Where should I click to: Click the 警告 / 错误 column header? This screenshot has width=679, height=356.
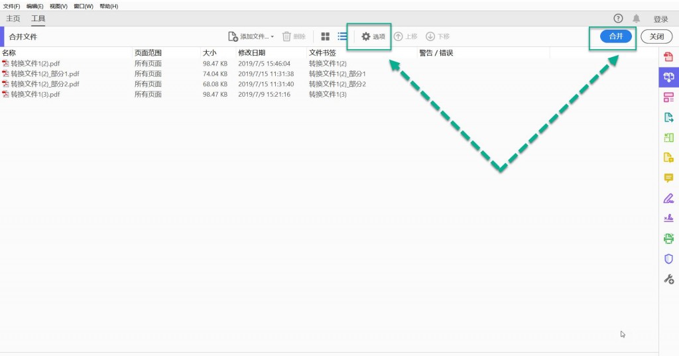pyautogui.click(x=436, y=53)
